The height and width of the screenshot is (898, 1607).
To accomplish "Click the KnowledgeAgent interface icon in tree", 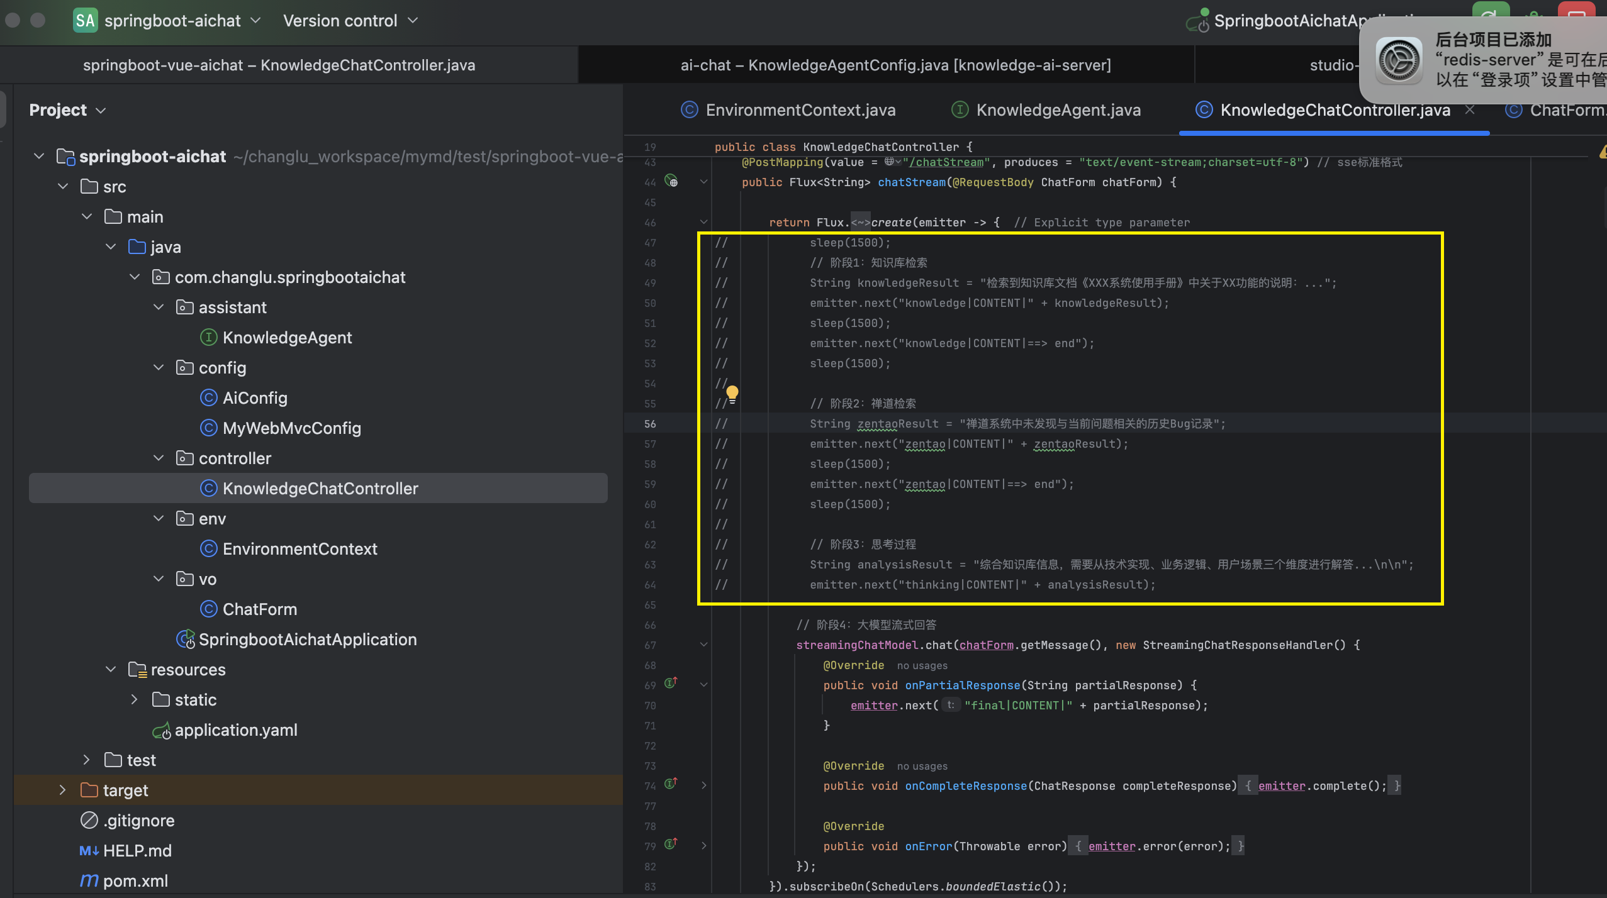I will pos(208,338).
